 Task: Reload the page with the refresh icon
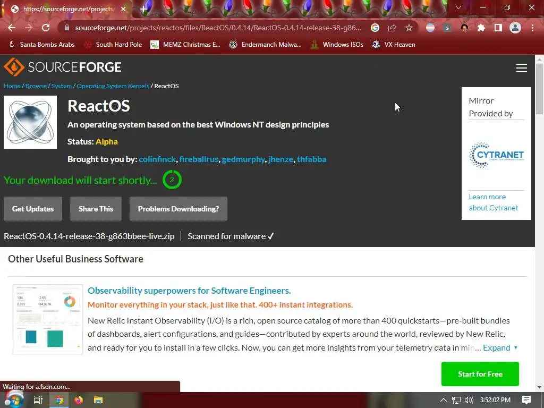[x=46, y=28]
